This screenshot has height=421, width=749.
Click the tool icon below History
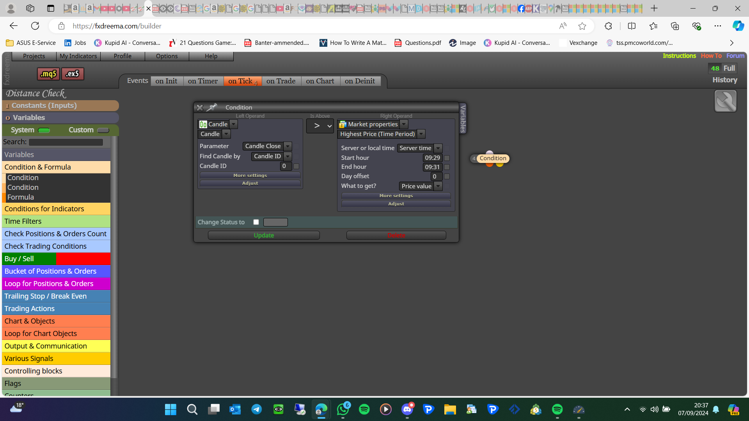[725, 101]
